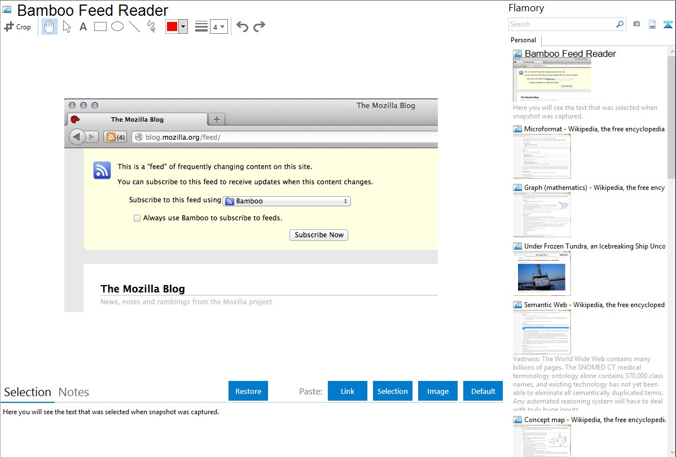Click the sidebar scroll-up arrow
This screenshot has height=457, width=676.
click(671, 51)
